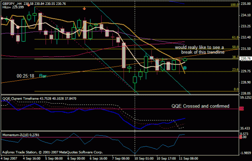Click the 4 Sep 2007 date label
The image size is (252, 161).
(x=9, y=159)
